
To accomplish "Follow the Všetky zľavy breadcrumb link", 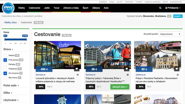I will (x=10, y=22).
